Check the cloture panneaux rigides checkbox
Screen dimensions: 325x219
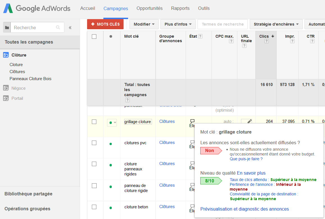[94, 164]
